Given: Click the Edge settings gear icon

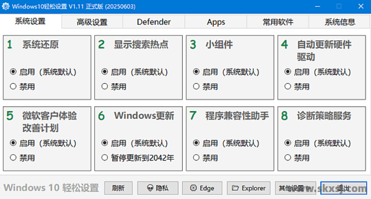Looking at the screenshot, I should point(193,188).
